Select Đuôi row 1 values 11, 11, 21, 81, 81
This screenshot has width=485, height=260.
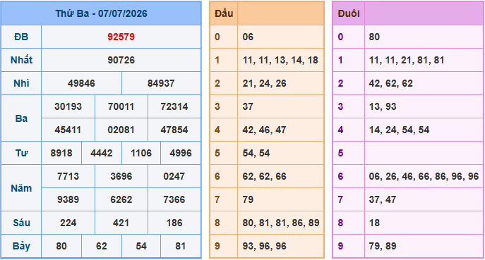pos(407,60)
